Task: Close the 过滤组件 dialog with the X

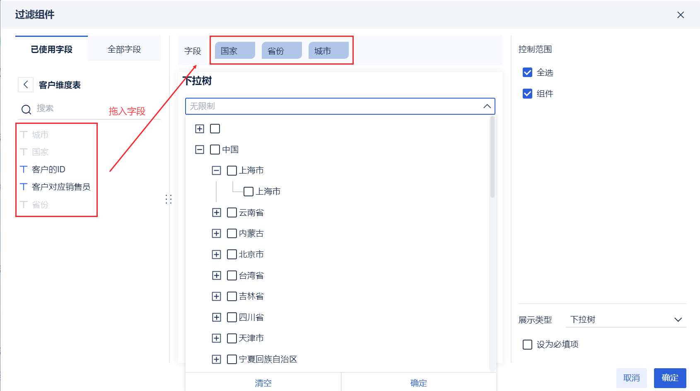Action: coord(680,15)
